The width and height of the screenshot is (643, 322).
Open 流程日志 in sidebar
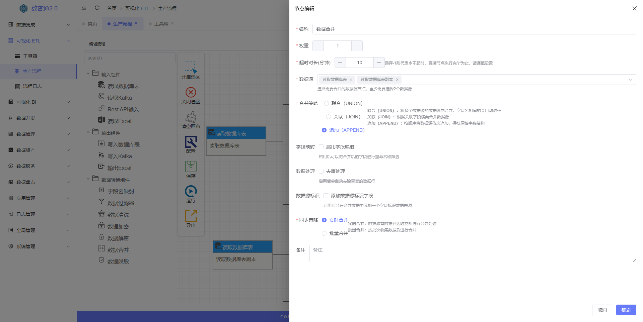click(39, 86)
